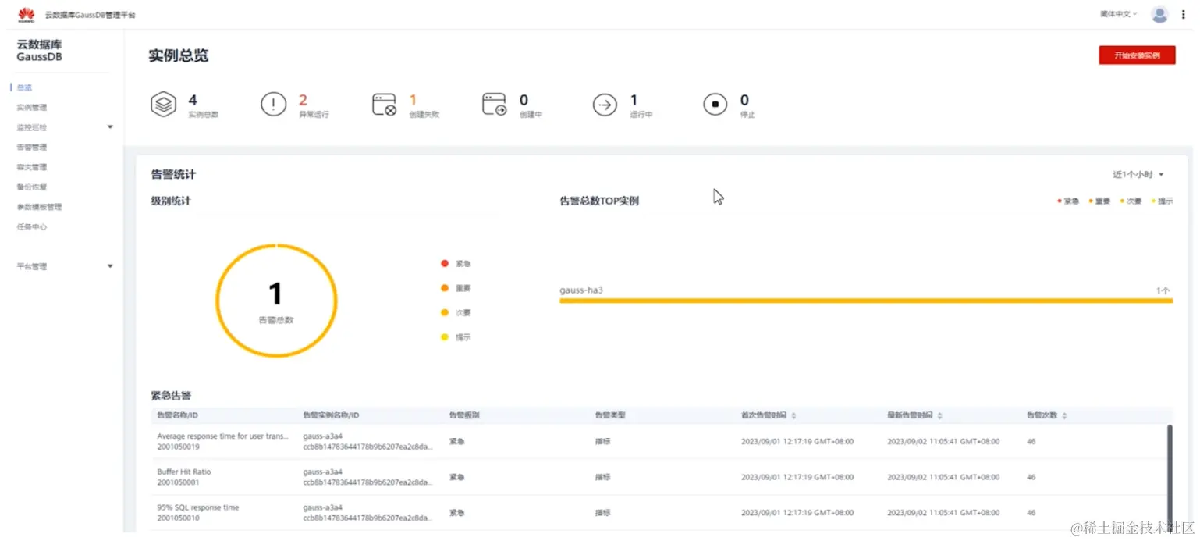Click the 实例总数 count 4
This screenshot has width=1200, height=541.
pos(193,100)
